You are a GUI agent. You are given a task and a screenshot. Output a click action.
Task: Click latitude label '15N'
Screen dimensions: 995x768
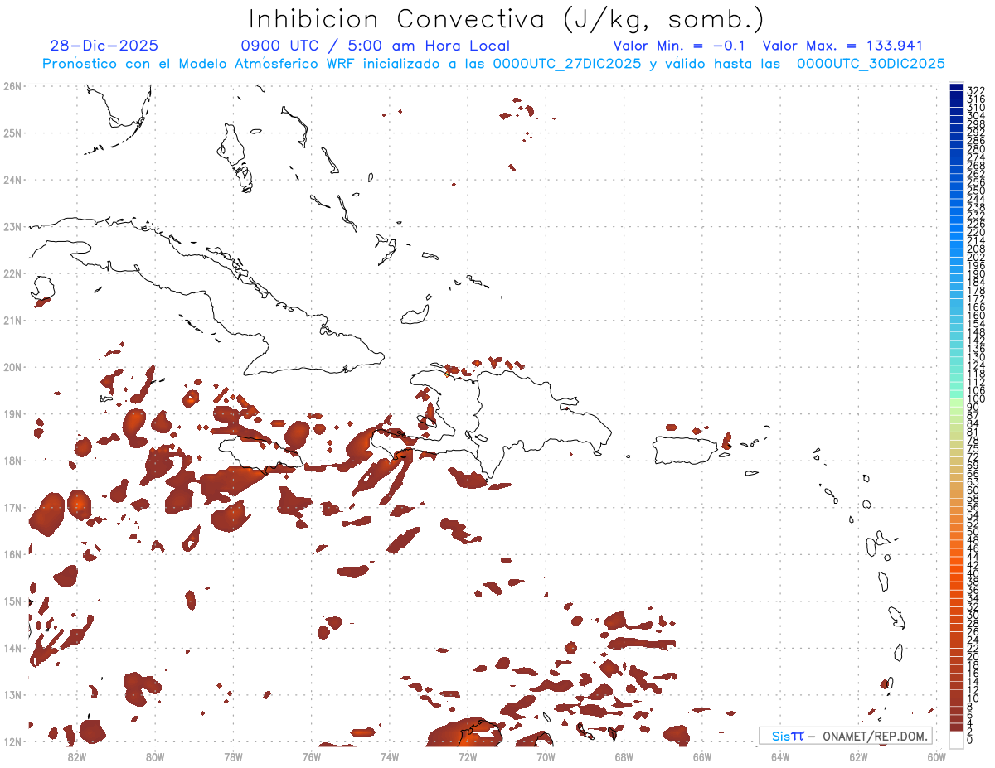coord(12,601)
